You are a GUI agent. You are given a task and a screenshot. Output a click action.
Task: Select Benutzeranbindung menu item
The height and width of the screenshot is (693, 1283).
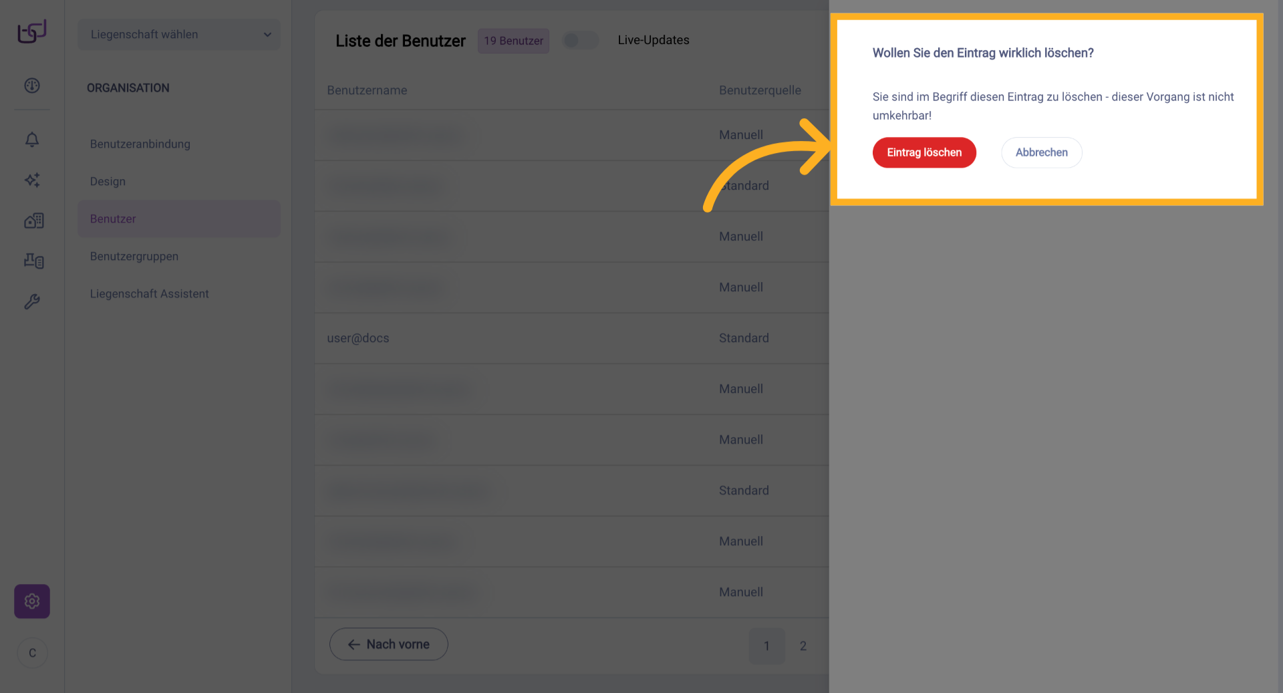point(140,144)
